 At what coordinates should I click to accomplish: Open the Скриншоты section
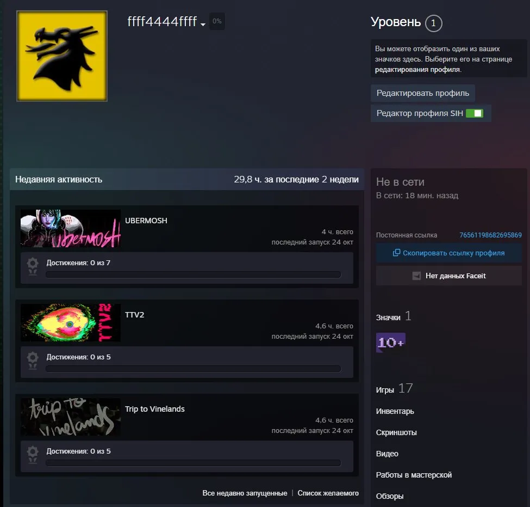396,432
